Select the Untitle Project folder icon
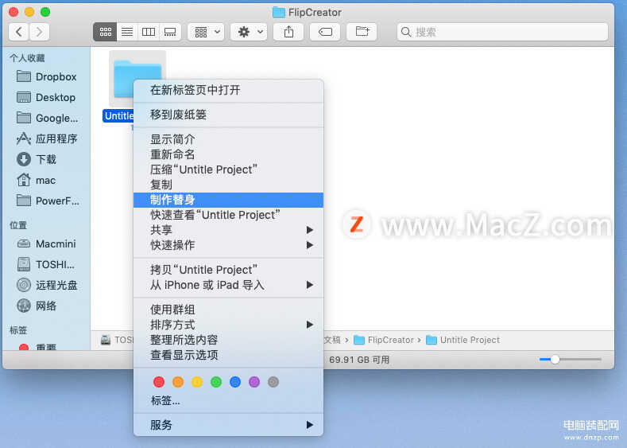This screenshot has height=448, width=627. click(x=137, y=80)
